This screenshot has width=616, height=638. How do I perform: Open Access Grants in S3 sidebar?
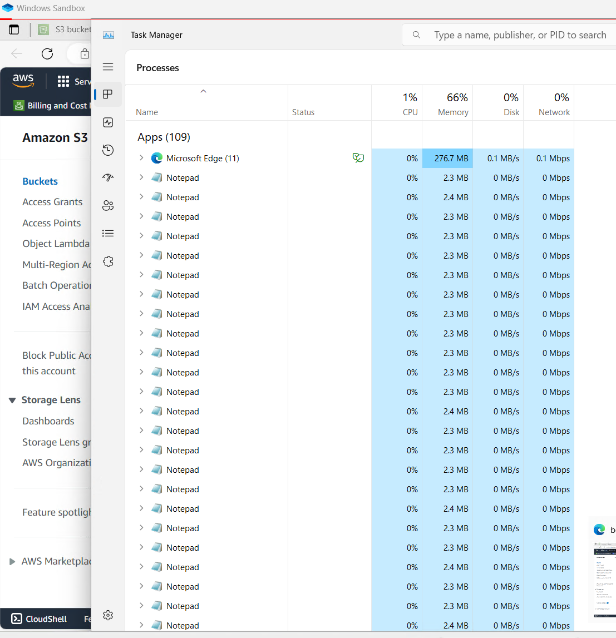pos(52,202)
